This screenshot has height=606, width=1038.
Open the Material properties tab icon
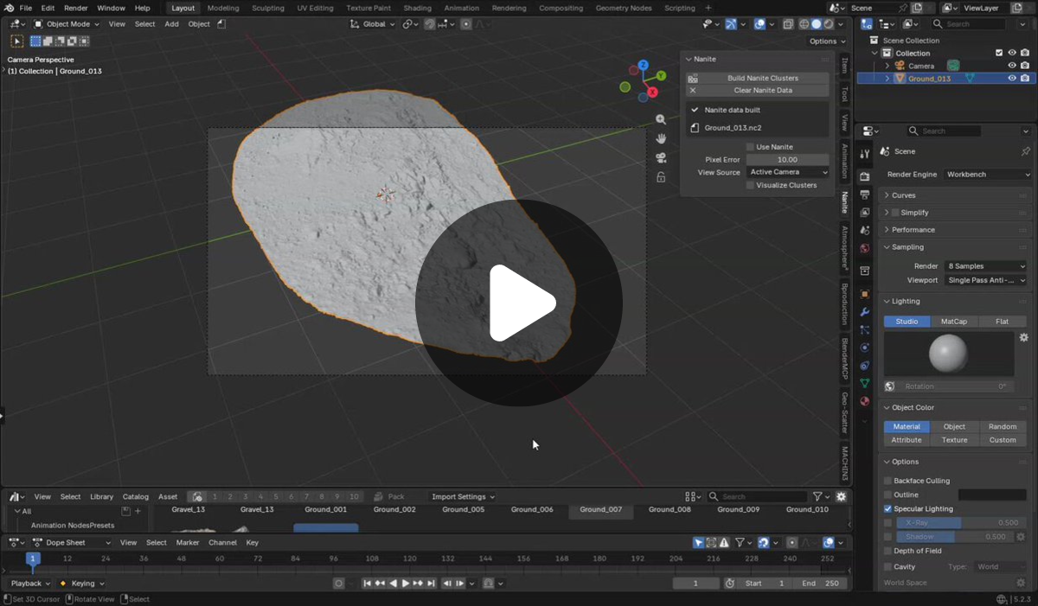click(x=864, y=401)
